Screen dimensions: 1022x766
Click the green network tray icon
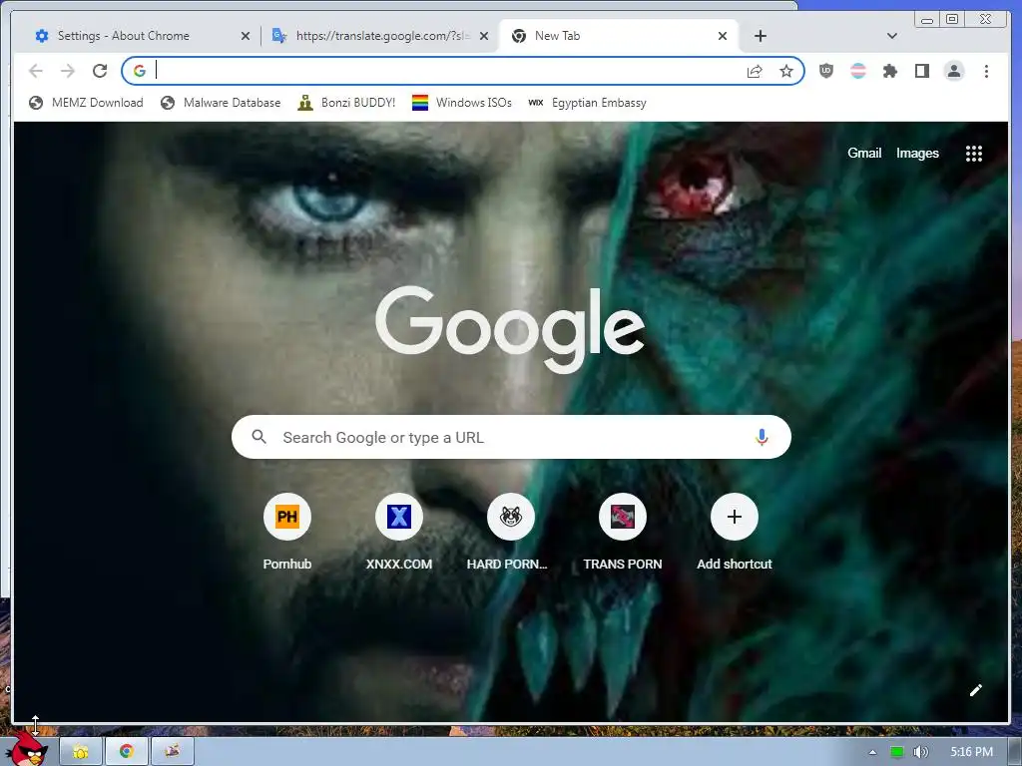pos(897,752)
